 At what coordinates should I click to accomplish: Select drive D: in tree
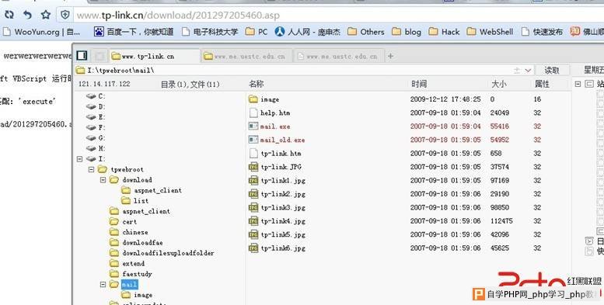click(x=96, y=106)
